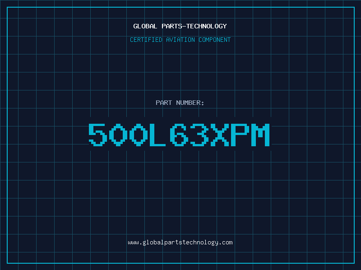Click the first 0 in the part number
Image resolution: width=361 pixels, height=270 pixels.
[x=118, y=135]
